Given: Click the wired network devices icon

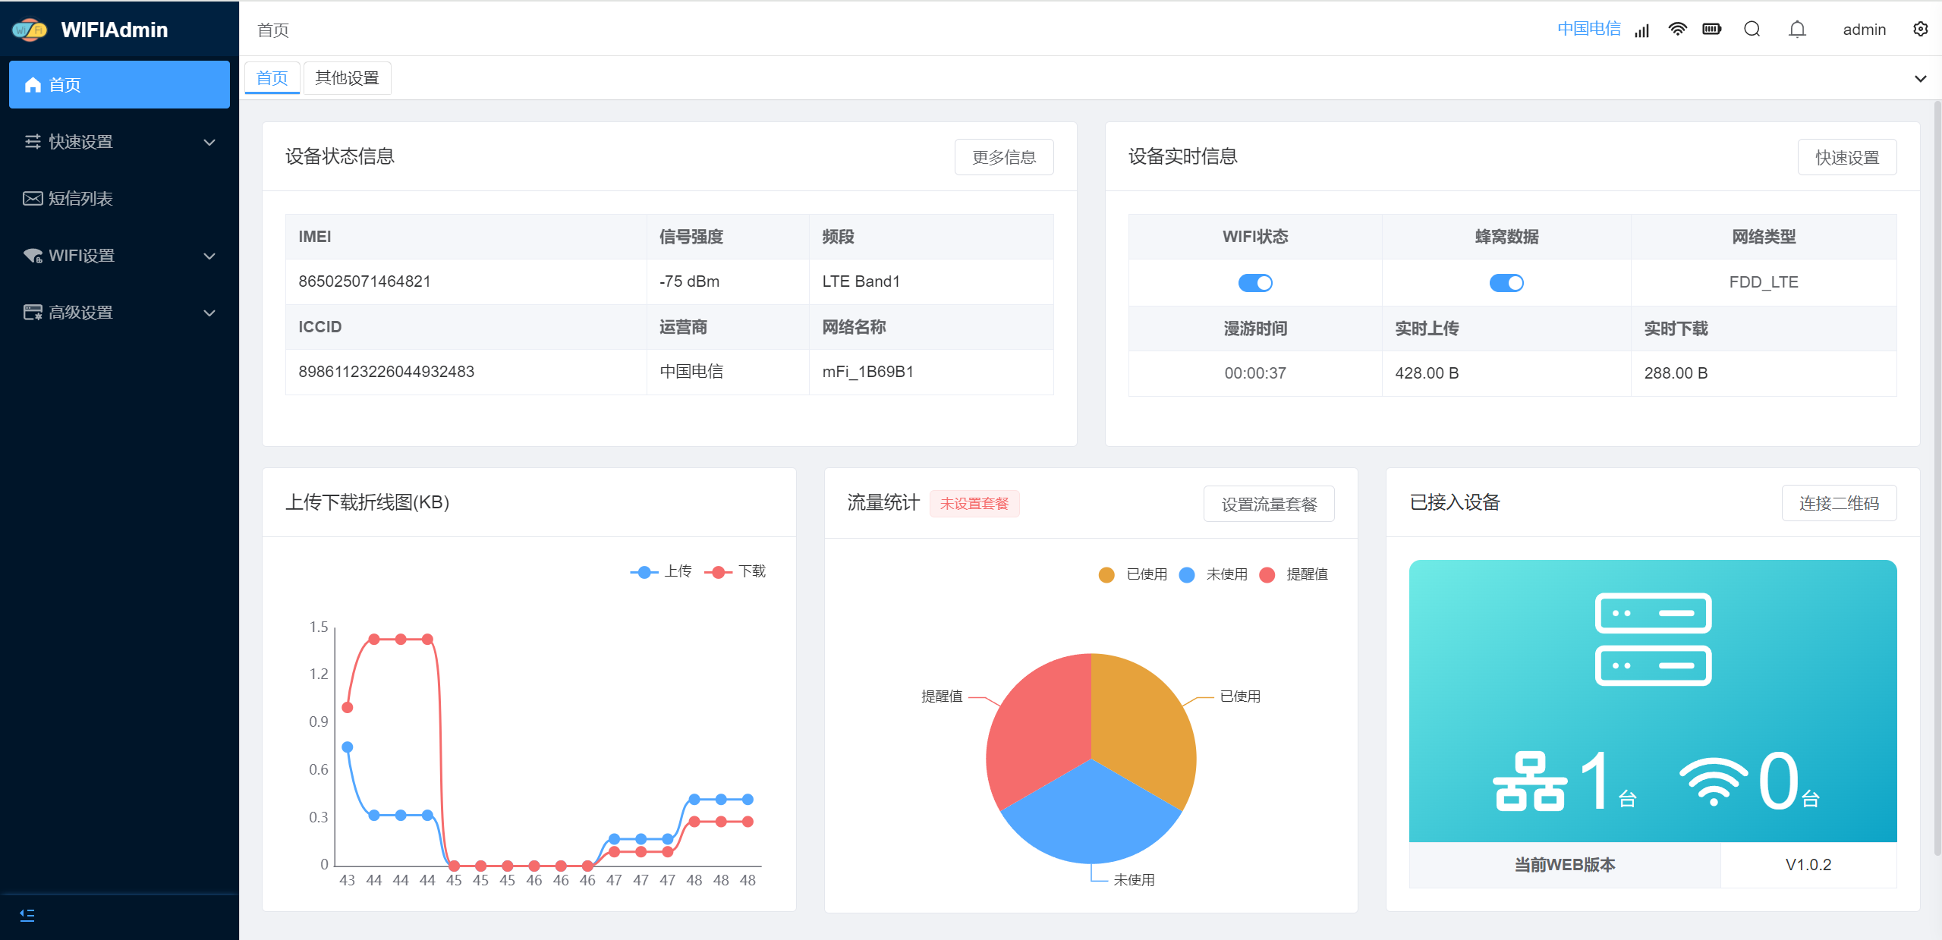Looking at the screenshot, I should [x=1530, y=782].
